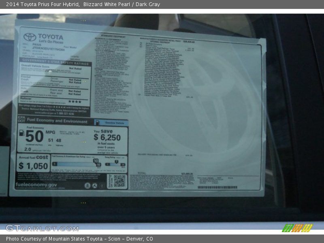Click "Manufacturer's Suggested Retail Price" heading
This screenshot has width=324, height=243.
(160, 39)
